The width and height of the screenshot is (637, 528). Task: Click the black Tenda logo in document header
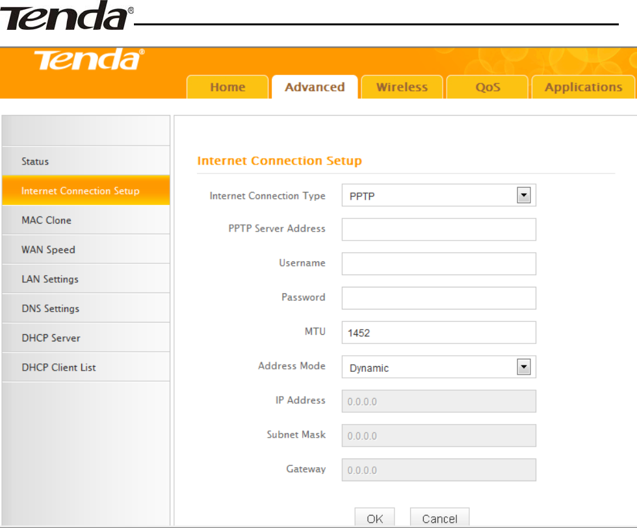point(67,16)
